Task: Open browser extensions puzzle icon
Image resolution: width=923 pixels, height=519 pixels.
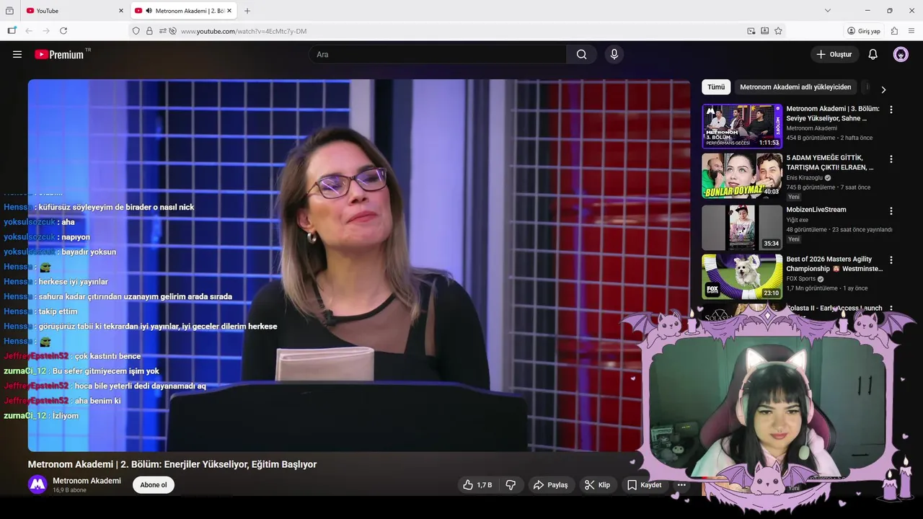Action: pyautogui.click(x=894, y=31)
